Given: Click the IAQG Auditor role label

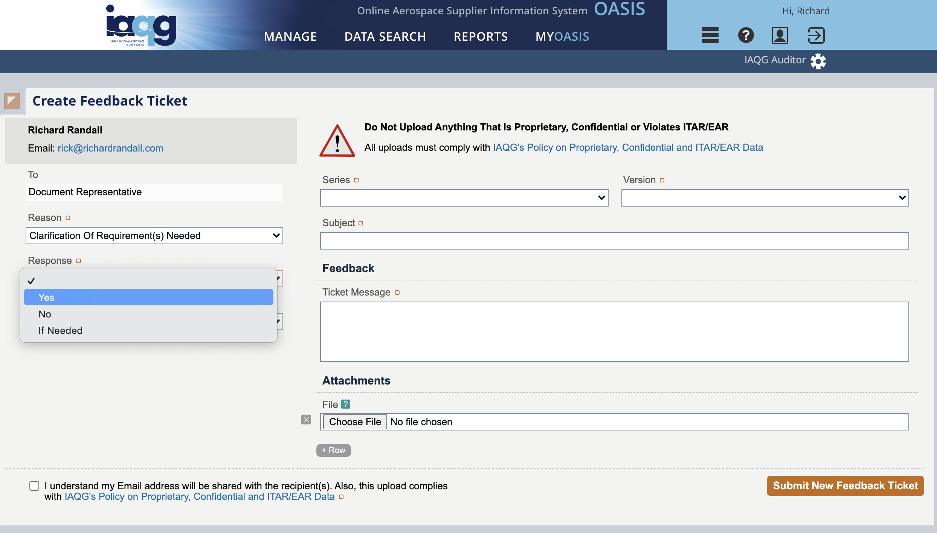Looking at the screenshot, I should (775, 60).
